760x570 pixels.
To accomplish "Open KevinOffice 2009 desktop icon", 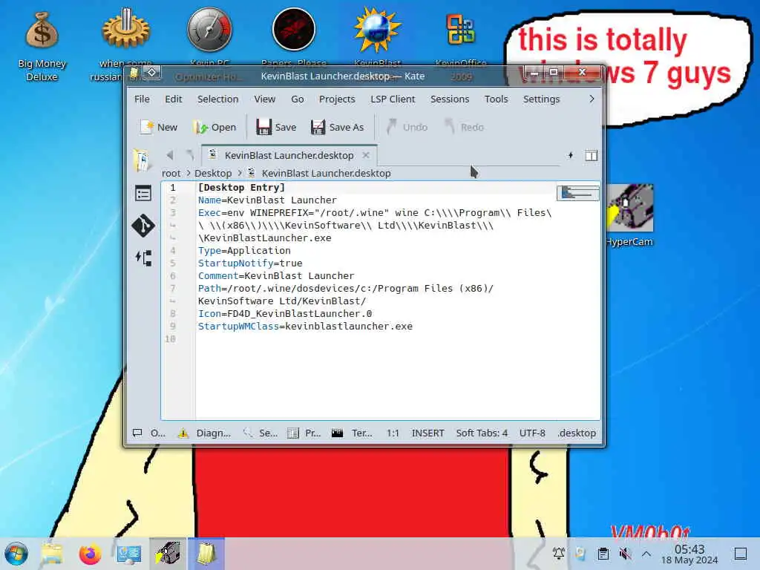I will [460, 39].
